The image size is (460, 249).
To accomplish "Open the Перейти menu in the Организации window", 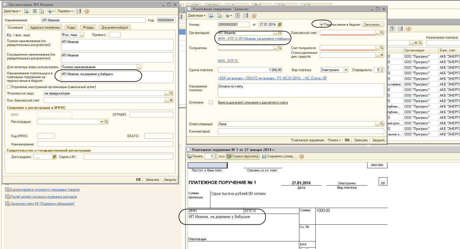I will [65, 11].
